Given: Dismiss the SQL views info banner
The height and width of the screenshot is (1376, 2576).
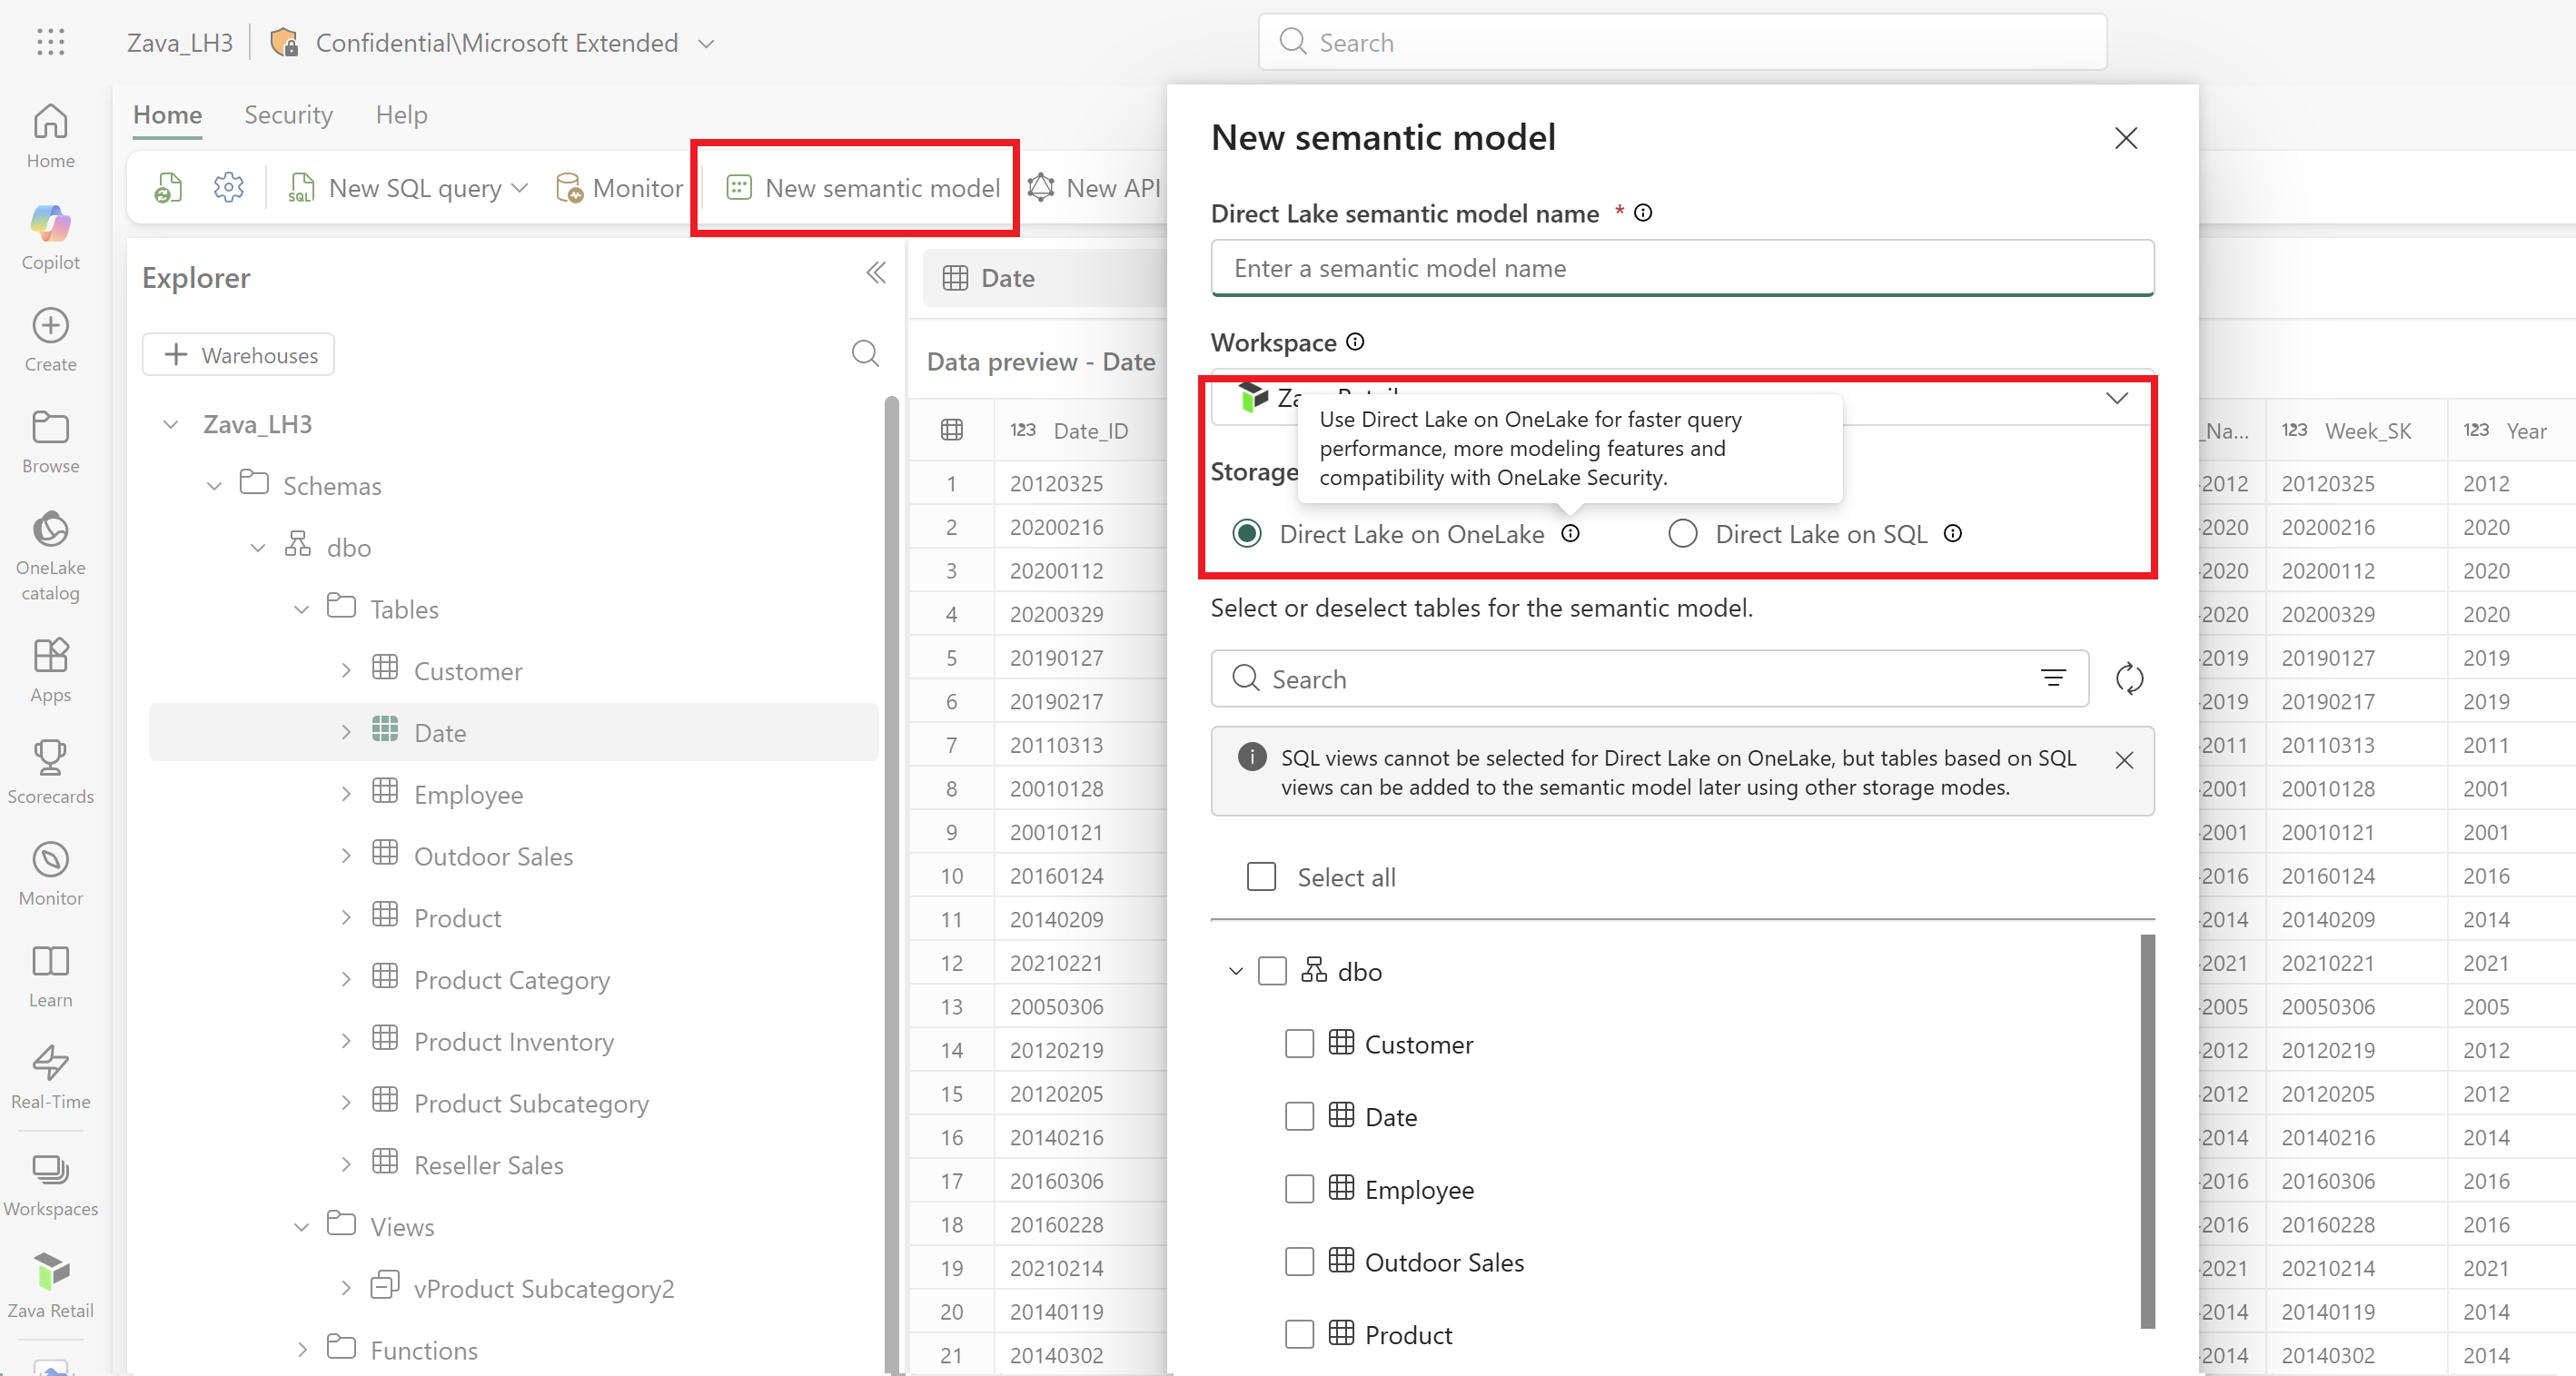Looking at the screenshot, I should tap(2124, 760).
